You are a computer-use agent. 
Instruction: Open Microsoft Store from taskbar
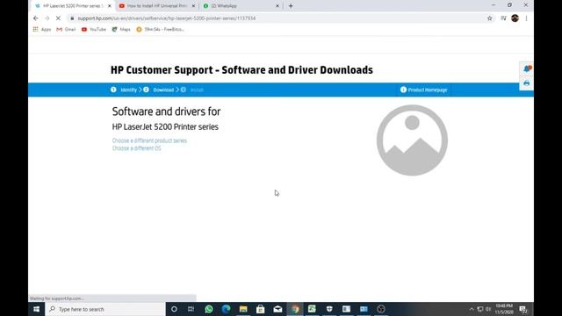pos(260,309)
